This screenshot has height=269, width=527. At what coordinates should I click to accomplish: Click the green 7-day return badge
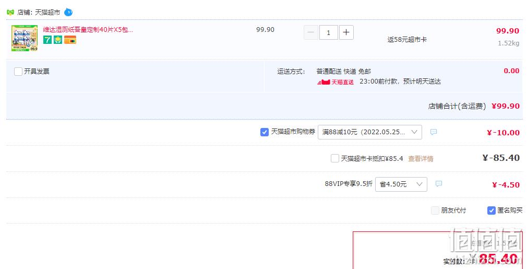(x=47, y=40)
